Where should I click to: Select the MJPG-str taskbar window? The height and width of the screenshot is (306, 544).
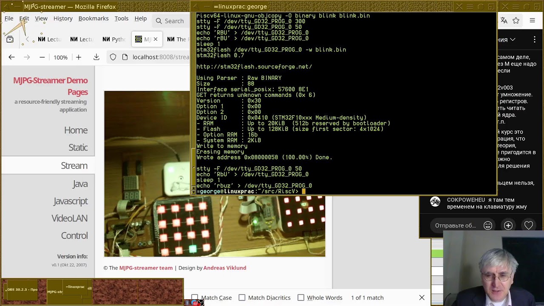pyautogui.click(x=55, y=292)
